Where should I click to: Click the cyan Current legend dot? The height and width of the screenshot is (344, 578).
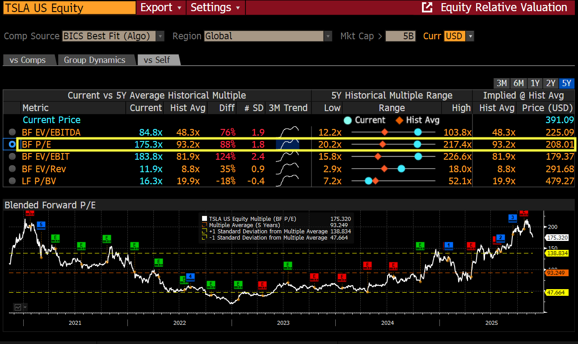pyautogui.click(x=348, y=120)
